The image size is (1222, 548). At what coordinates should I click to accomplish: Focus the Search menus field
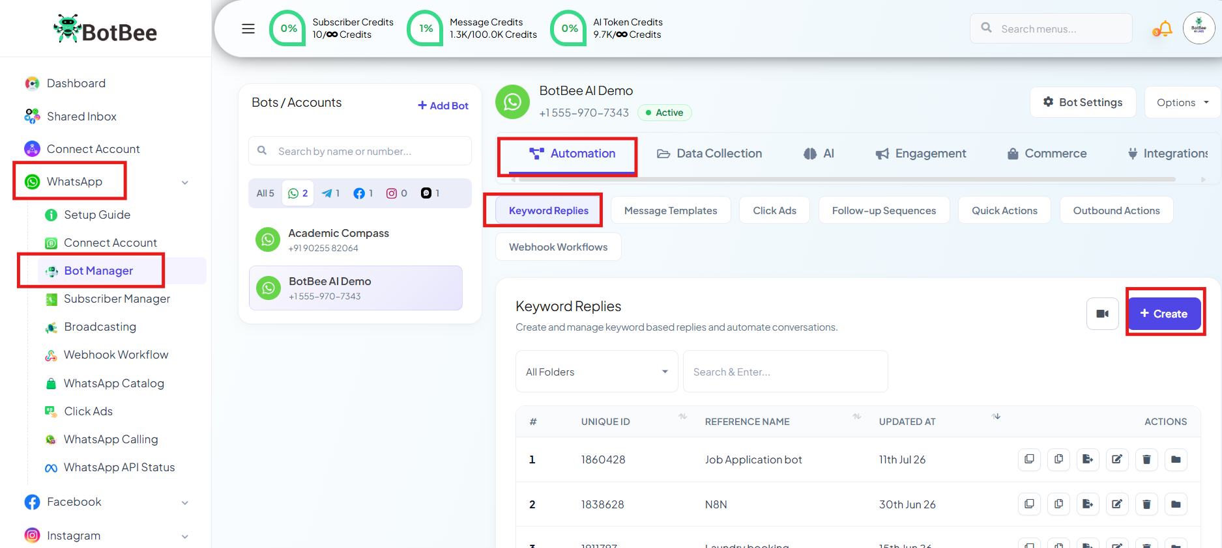coord(1051,29)
